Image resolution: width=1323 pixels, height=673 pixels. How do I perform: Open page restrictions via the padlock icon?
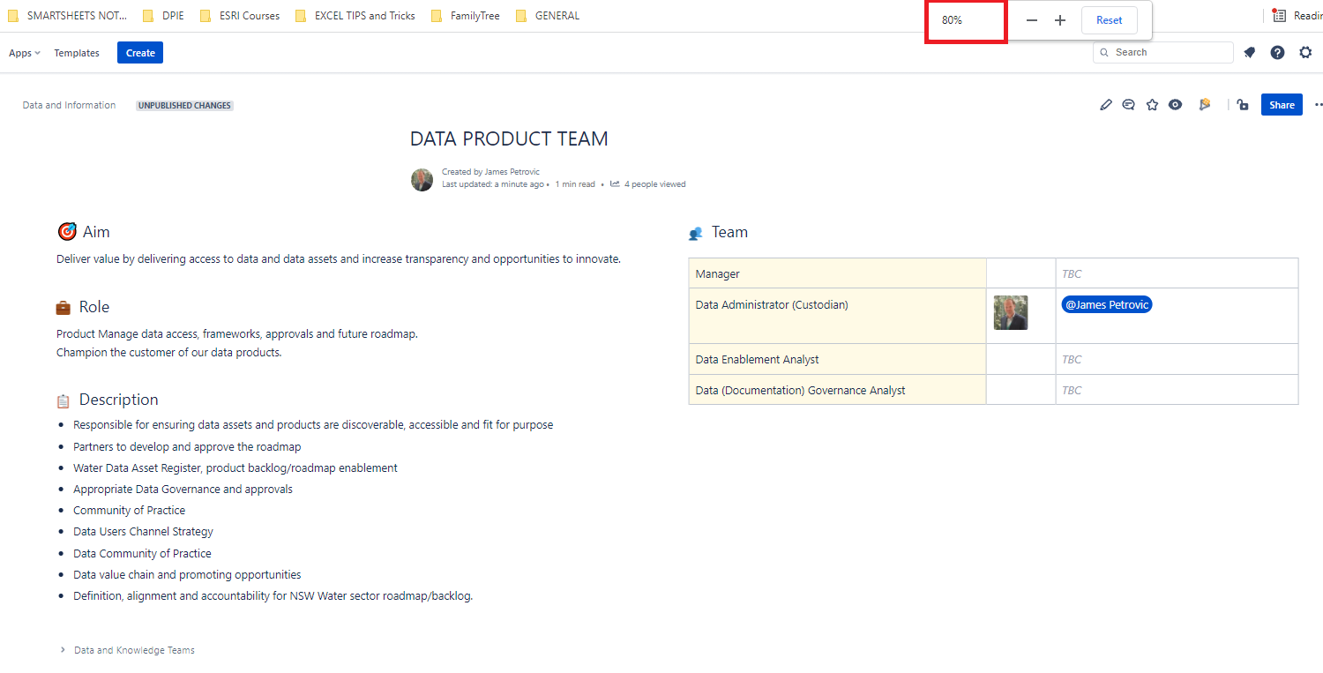1242,104
